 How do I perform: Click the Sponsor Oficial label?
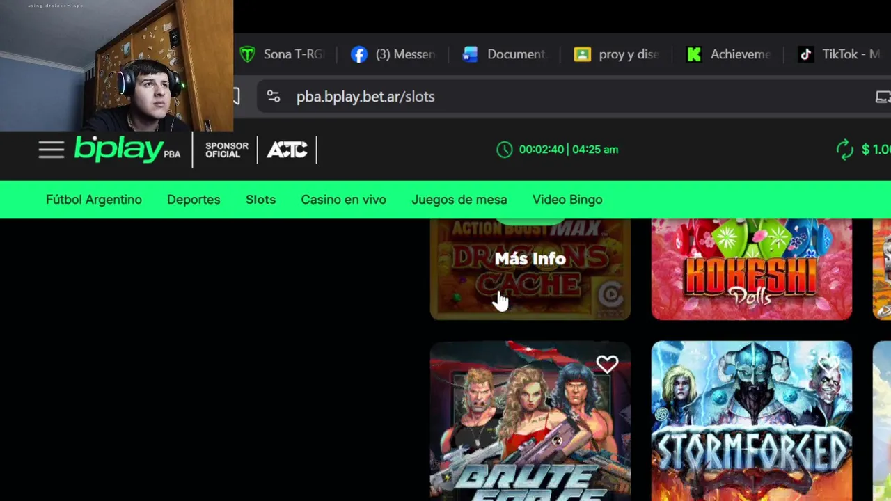(x=227, y=150)
